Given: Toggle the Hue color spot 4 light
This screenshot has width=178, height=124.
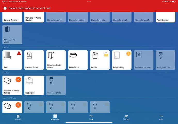Looking at the screenshot, I should pos(56,17).
